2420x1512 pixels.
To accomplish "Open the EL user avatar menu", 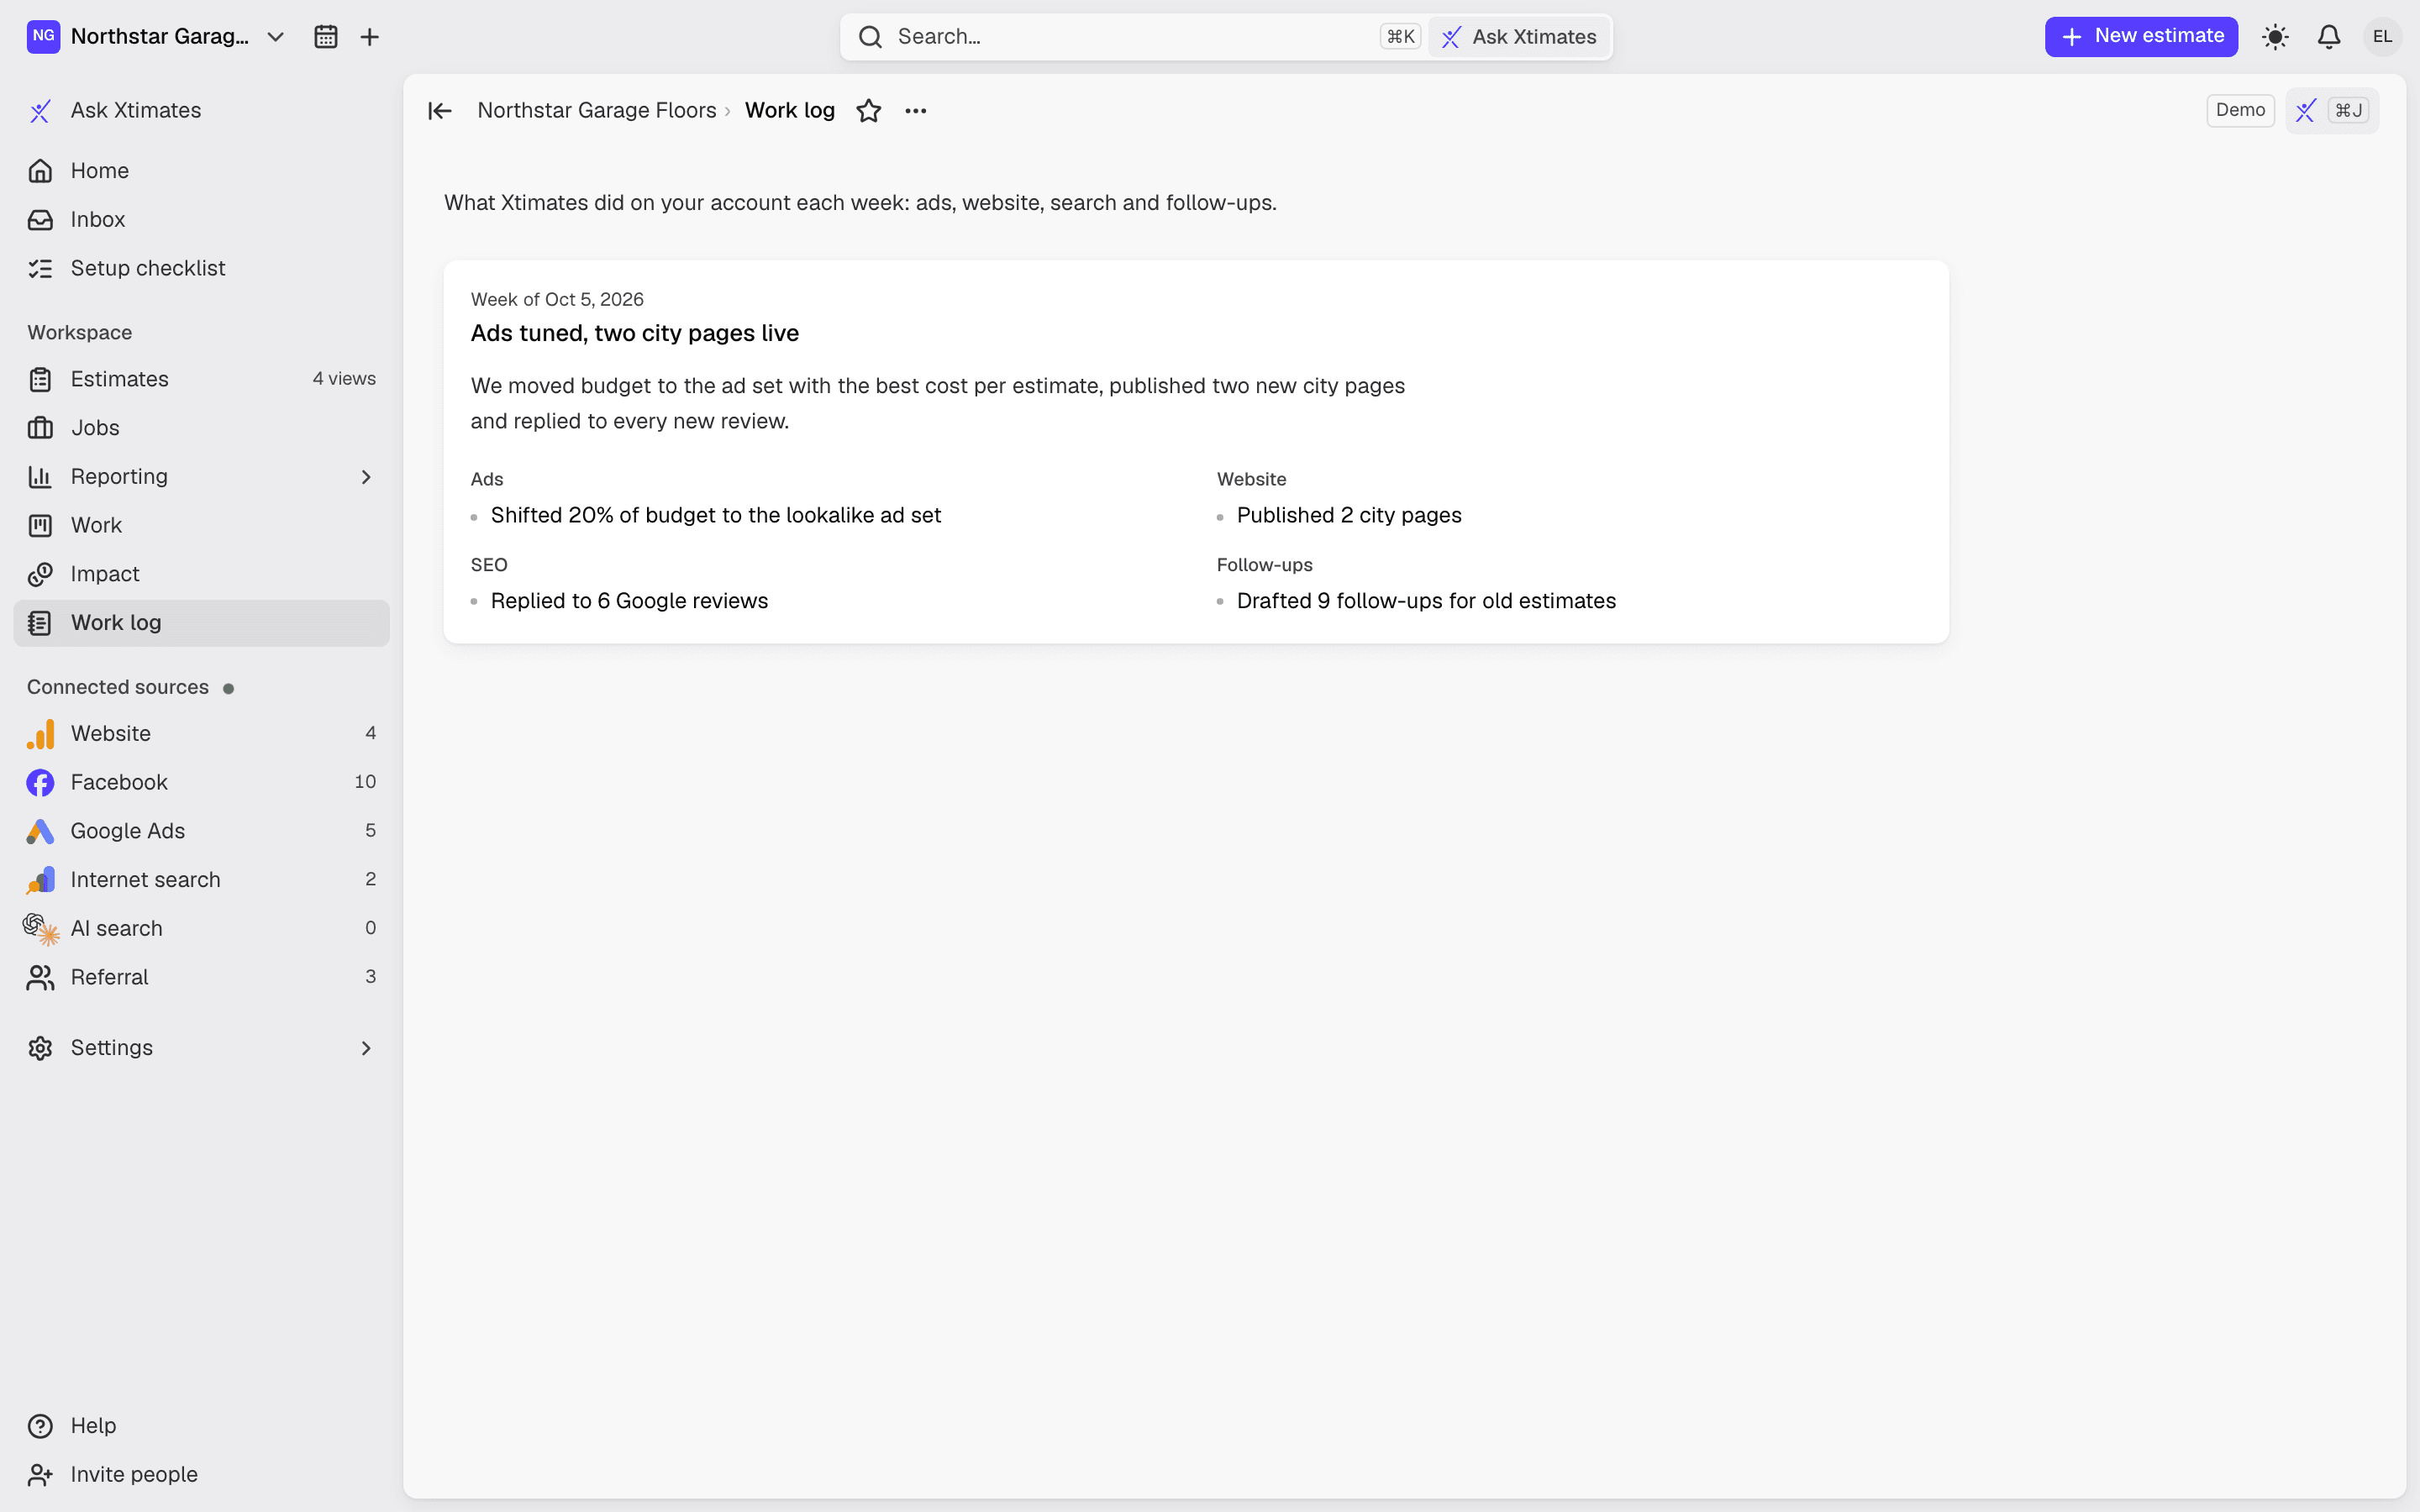I will pos(2382,37).
